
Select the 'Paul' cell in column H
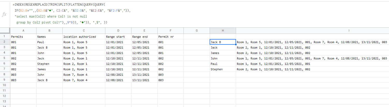pyautogui.click(x=223, y=64)
